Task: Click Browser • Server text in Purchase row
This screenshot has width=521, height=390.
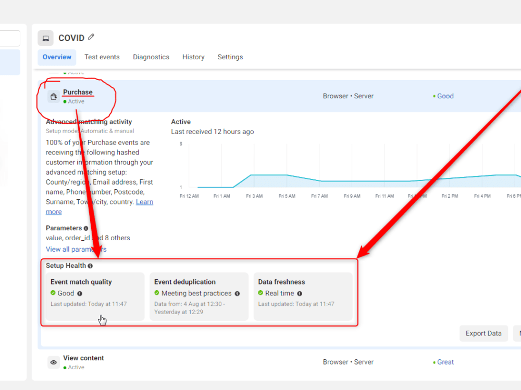Action: click(348, 96)
